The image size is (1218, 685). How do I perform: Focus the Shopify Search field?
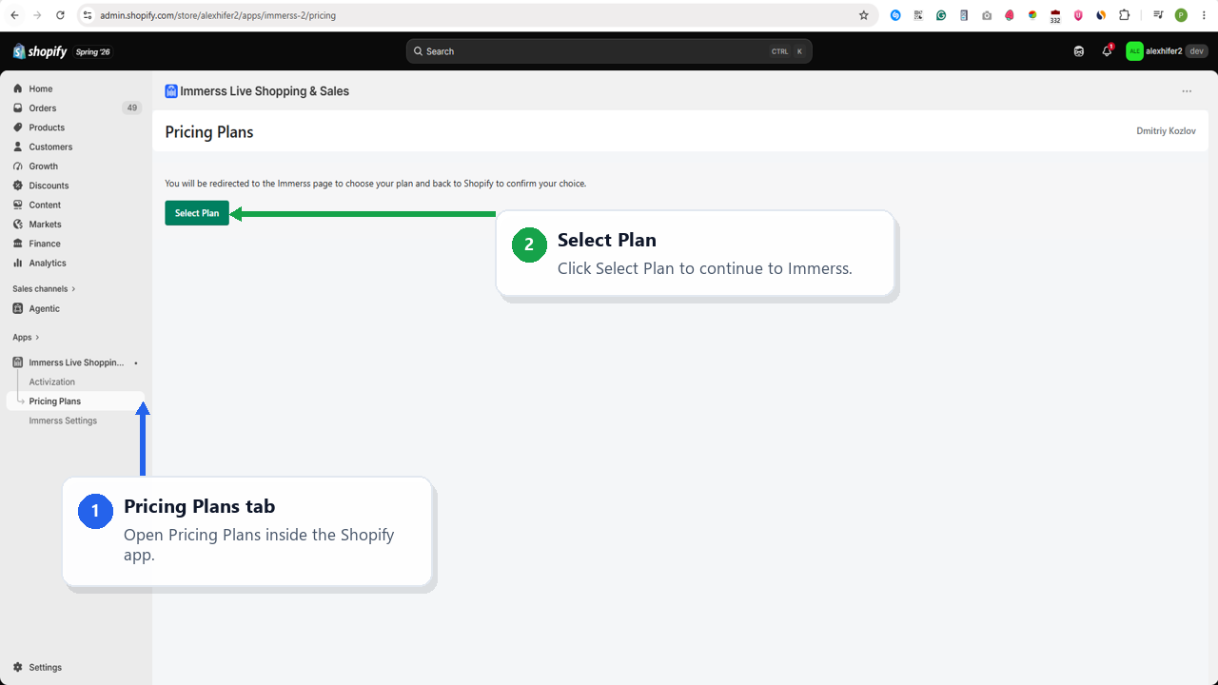point(609,51)
